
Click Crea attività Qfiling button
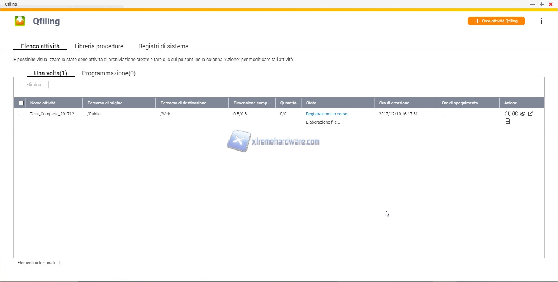496,21
